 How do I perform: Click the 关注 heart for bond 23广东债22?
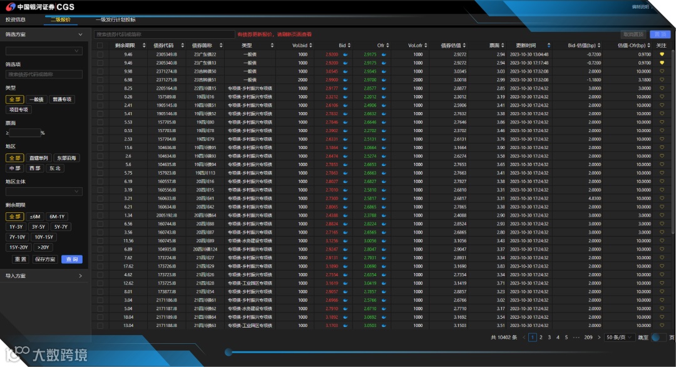(x=662, y=54)
